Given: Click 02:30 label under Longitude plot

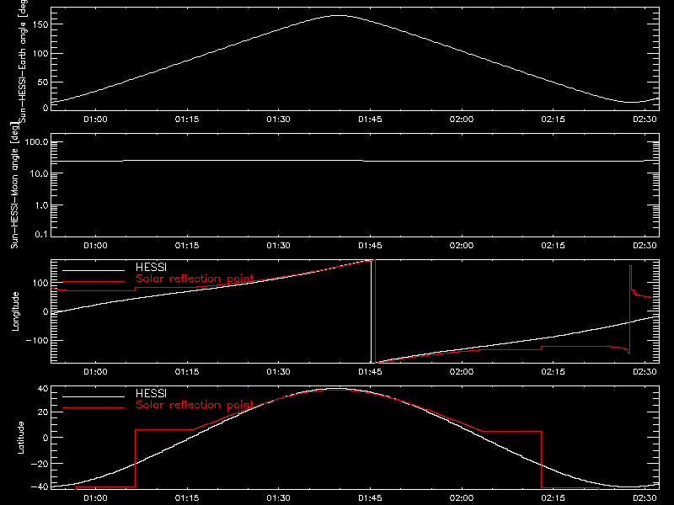Looking at the screenshot, I should 645,371.
